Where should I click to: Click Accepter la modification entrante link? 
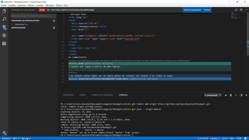pos(116,61)
